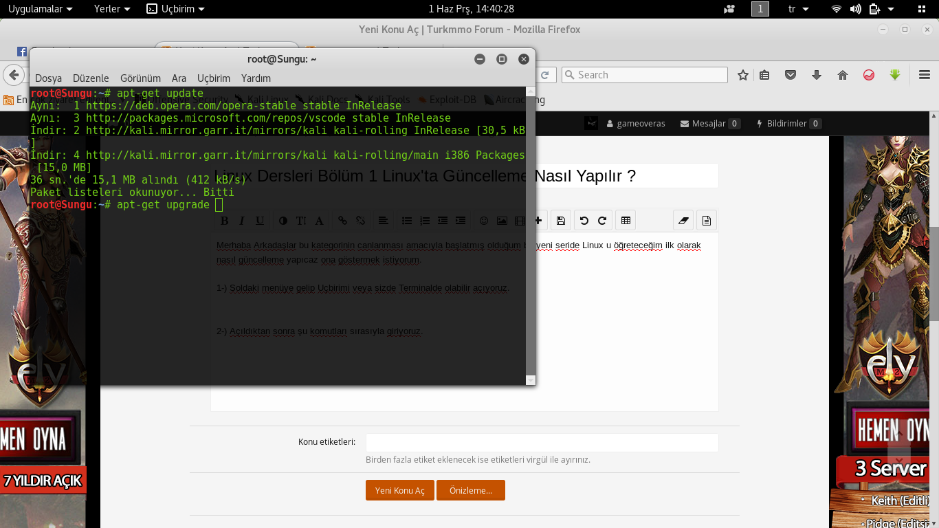Image resolution: width=939 pixels, height=528 pixels.
Task: Click the 3 Server banner text
Action: pyautogui.click(x=891, y=468)
